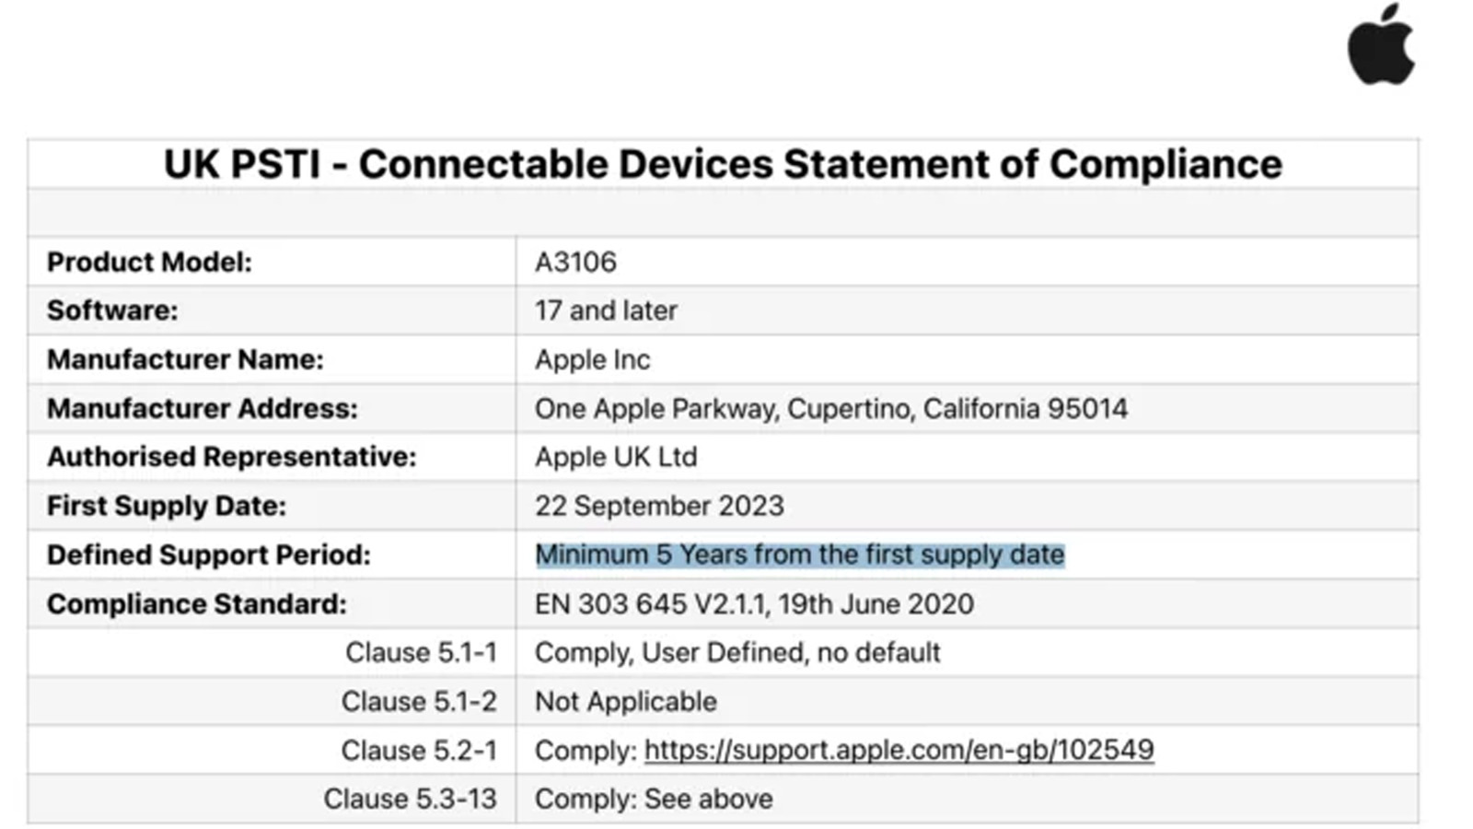Click the Clause 5.2-1 label
This screenshot has height=829, width=1473.
click(x=419, y=750)
